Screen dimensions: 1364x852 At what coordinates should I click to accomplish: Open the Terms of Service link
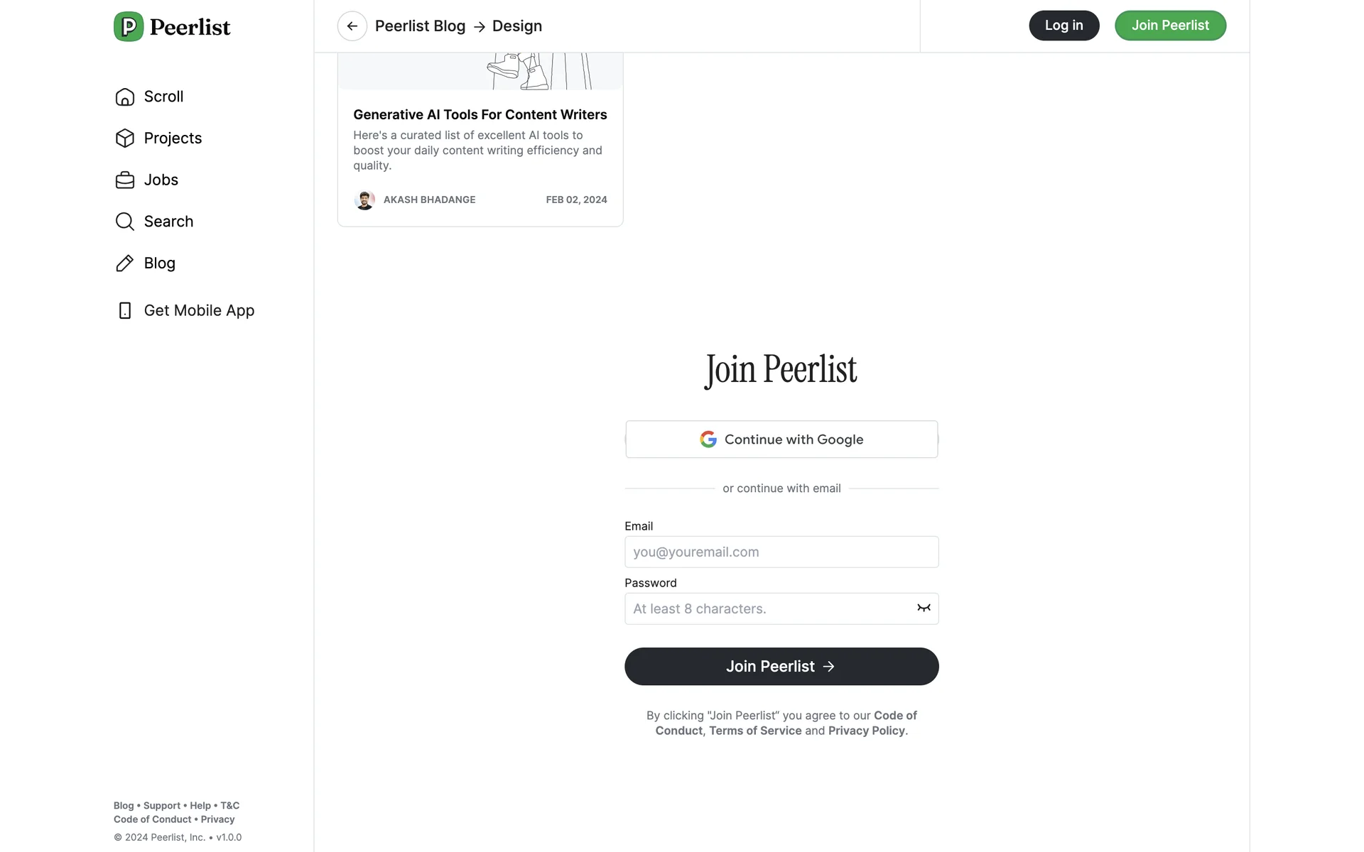[755, 731]
